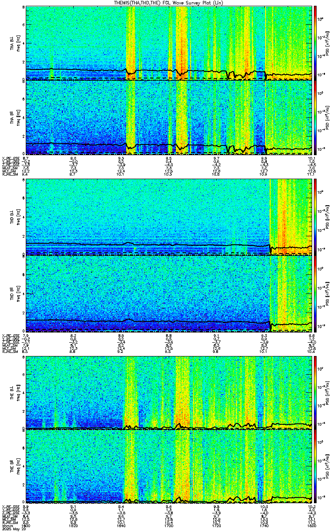Viewport: 333px width, 532px height.
Task: Click the color bar beside THA B-parallel panel
Action: coord(315,117)
